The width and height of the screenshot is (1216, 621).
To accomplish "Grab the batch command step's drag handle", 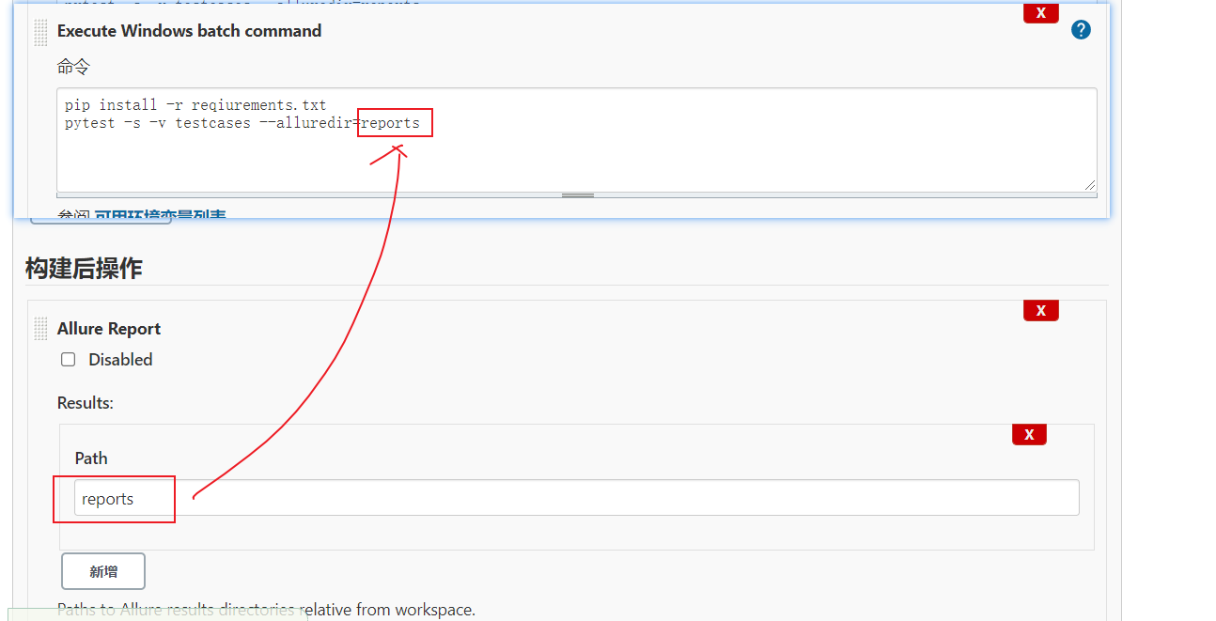I will coord(40,32).
